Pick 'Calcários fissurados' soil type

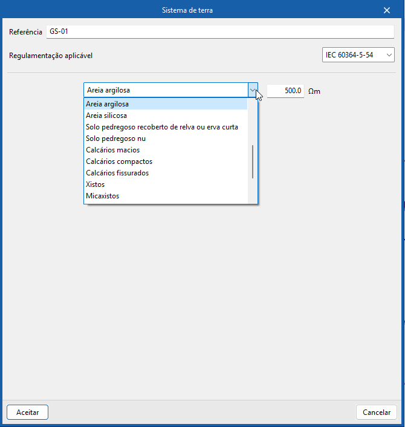[x=166, y=172]
